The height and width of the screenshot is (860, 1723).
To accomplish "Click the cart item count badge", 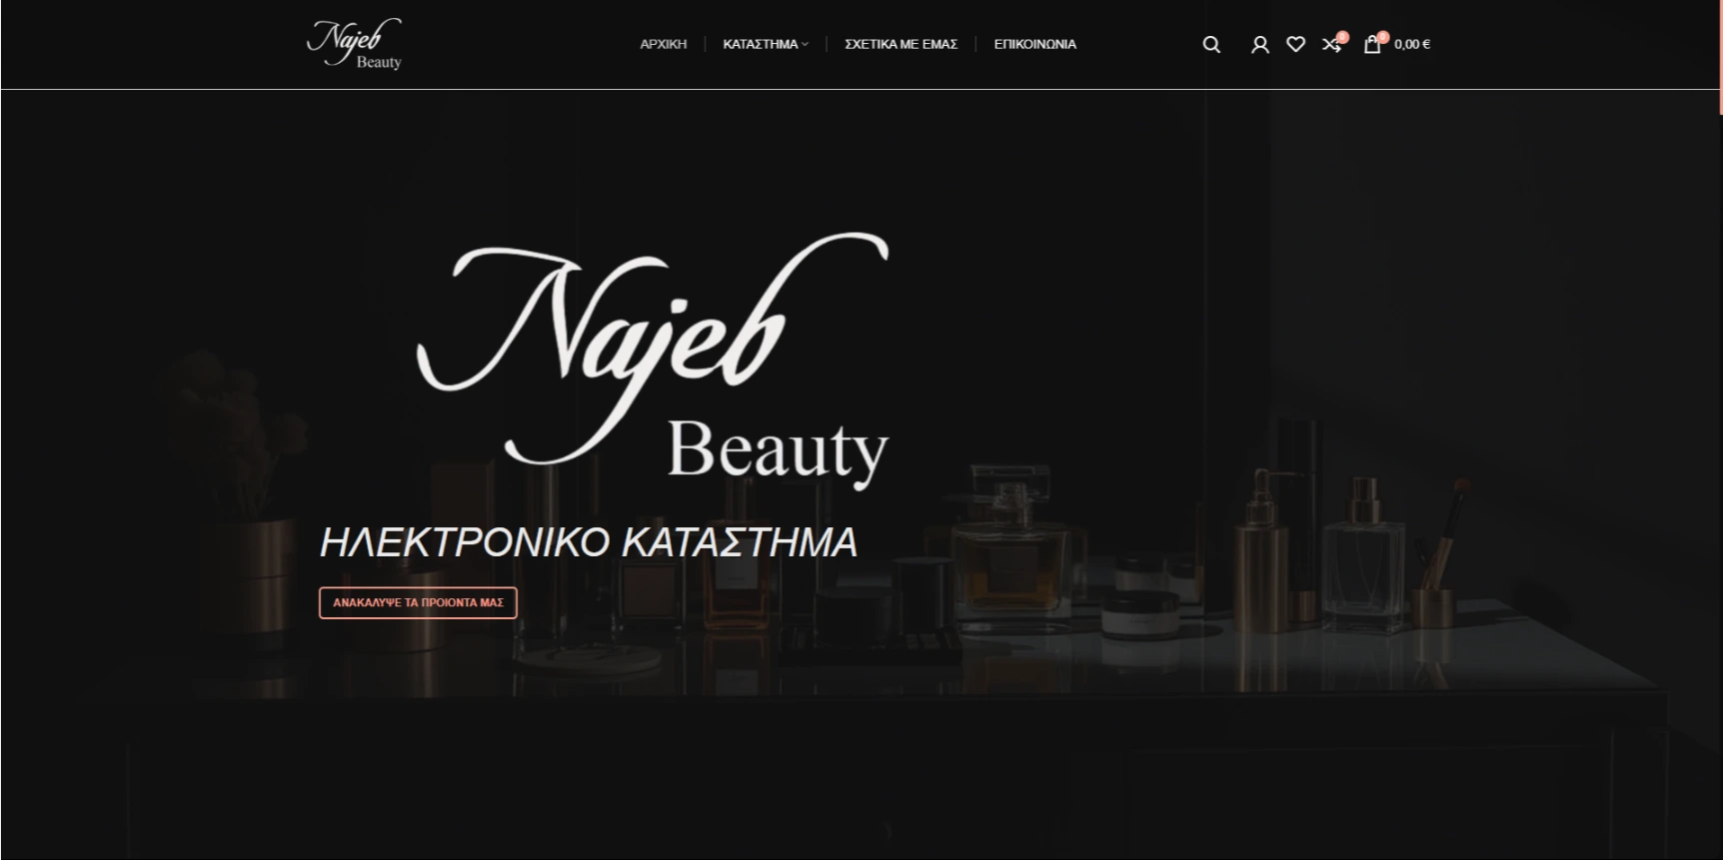I will [x=1383, y=37].
